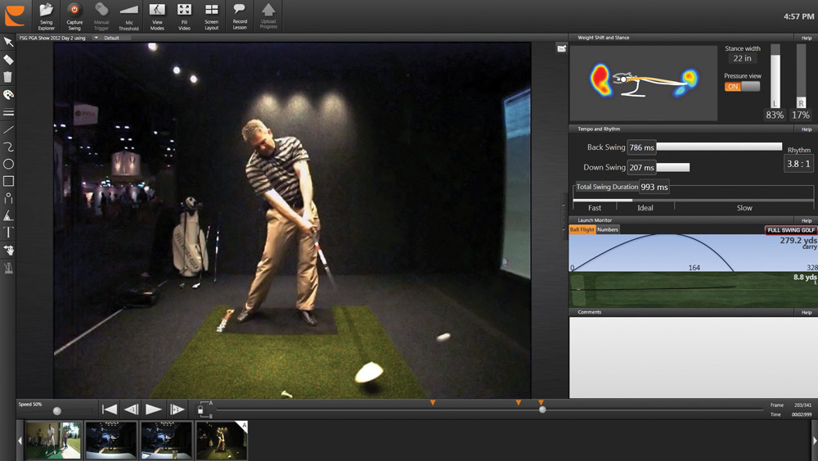Click the trash delete tool
818x461 pixels.
8,77
